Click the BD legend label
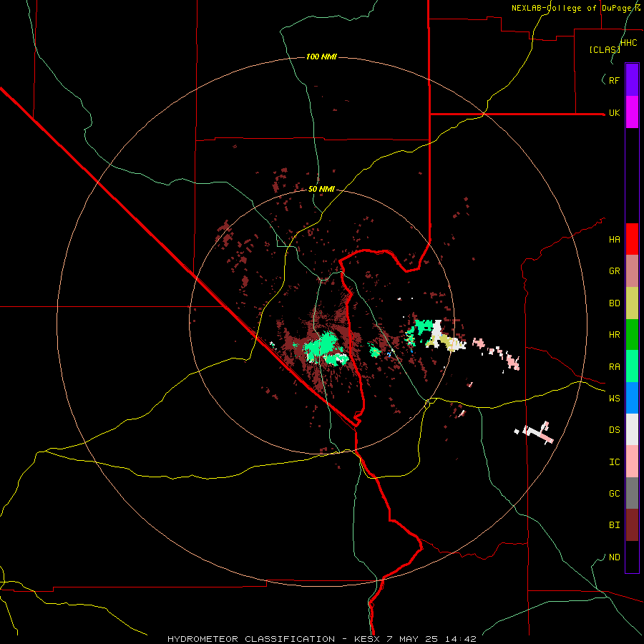 [615, 303]
